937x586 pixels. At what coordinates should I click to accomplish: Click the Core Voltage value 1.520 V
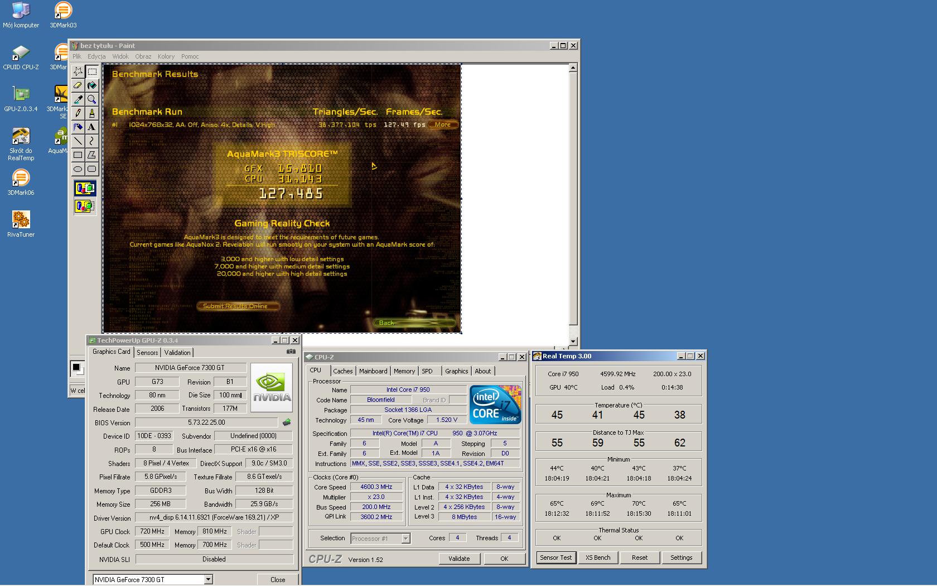tap(447, 420)
